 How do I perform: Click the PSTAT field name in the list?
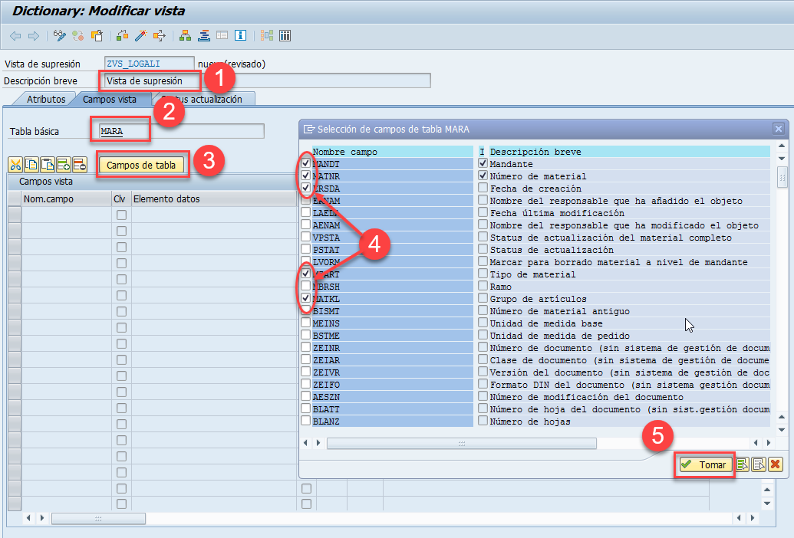(x=326, y=250)
